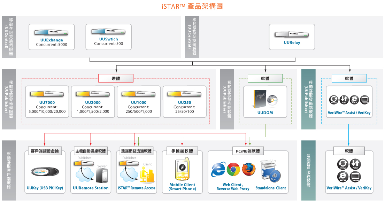Screen dimensions: 385x202
Task: Click the File icon in the blue dashed box
Action: [x=344, y=100]
